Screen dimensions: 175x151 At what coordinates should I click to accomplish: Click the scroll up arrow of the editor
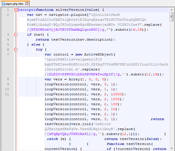pos(172,10)
